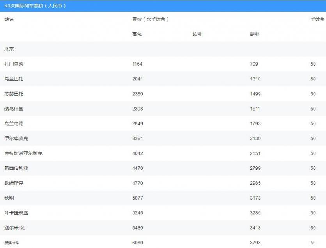Click the 手续费 50 in 纳乌什基 row
Viewport: 326px width, 248px height.
coord(313,109)
